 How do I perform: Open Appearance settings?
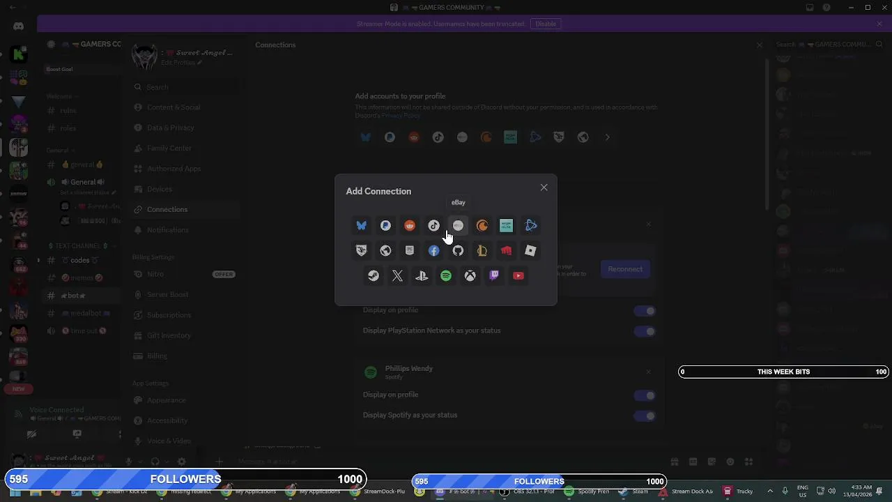[184, 400]
